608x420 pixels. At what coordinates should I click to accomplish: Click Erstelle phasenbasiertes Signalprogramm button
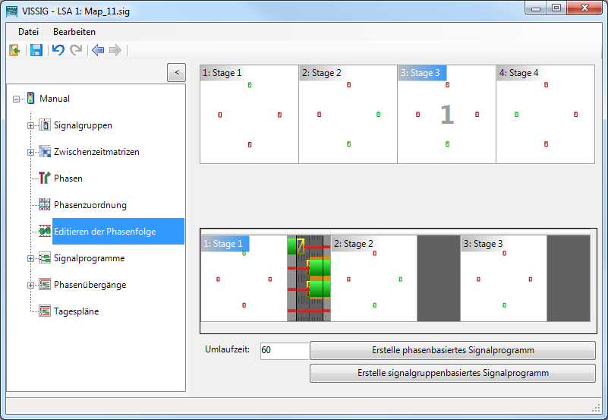point(452,350)
